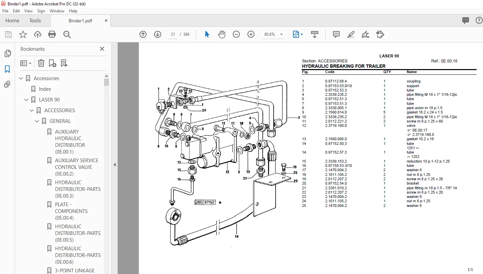Upload the file to cloud storage
This screenshot has width=483, height=274.
[x=38, y=34]
